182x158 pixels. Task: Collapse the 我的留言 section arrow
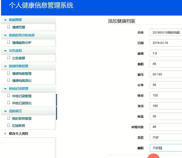click(5, 111)
